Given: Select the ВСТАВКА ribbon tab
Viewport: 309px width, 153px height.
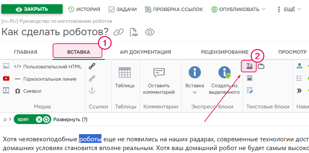Looking at the screenshot, I should click(78, 52).
